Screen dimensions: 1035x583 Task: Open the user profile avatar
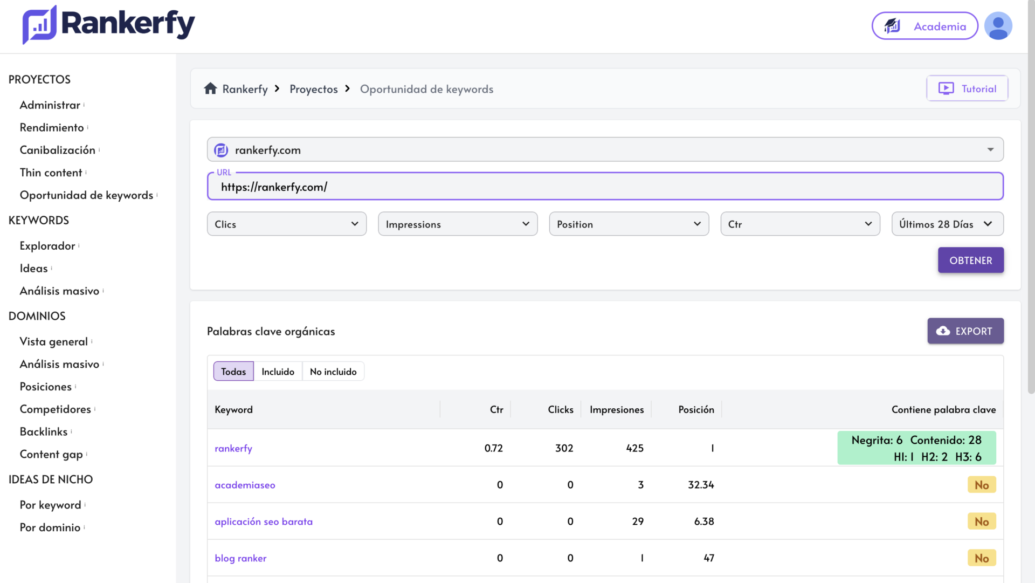click(998, 26)
